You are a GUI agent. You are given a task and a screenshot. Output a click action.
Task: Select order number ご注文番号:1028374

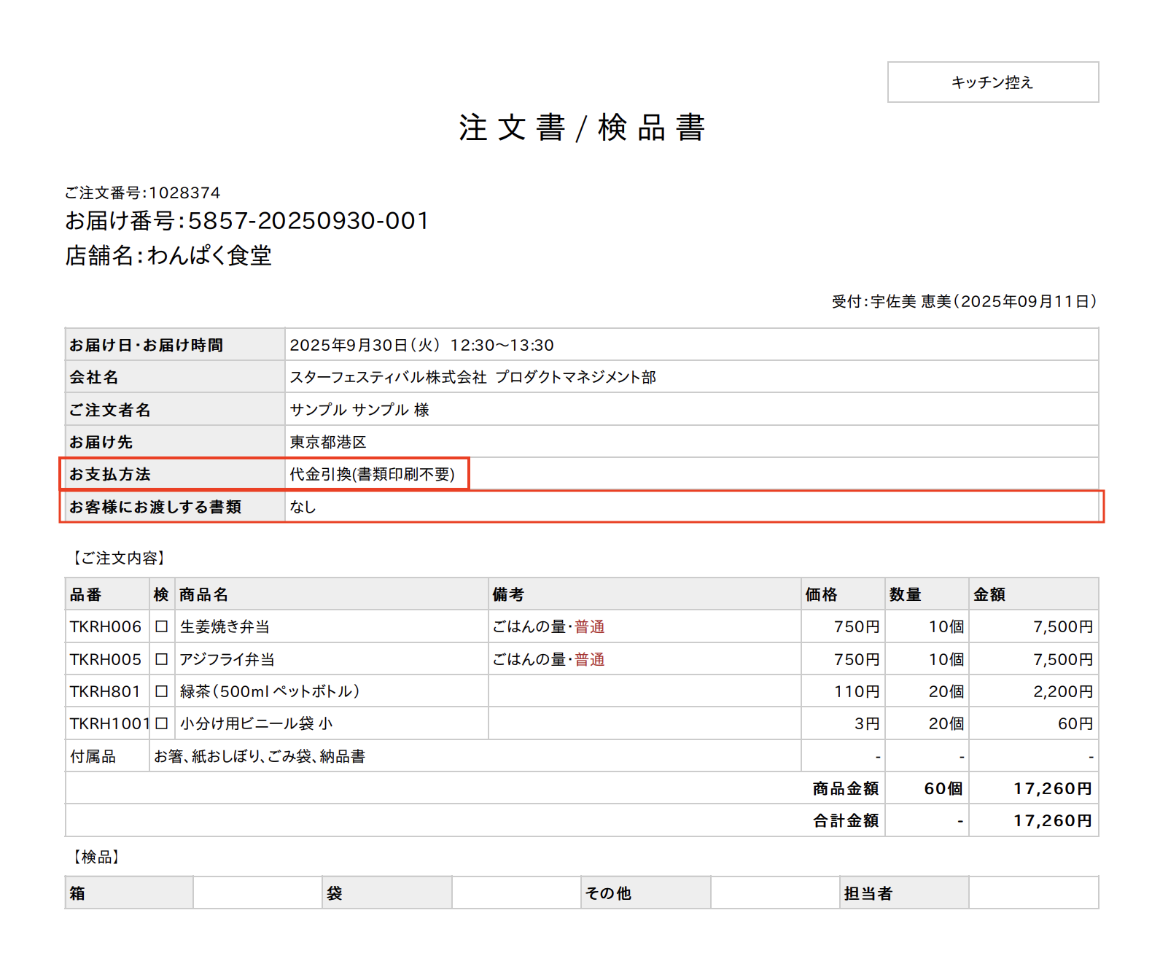coord(142,193)
